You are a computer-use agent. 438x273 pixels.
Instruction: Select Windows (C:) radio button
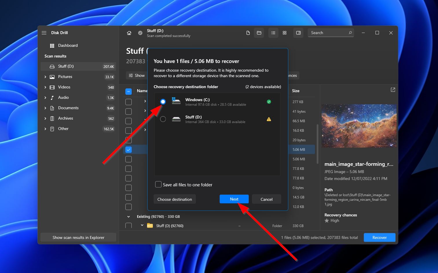[163, 102]
